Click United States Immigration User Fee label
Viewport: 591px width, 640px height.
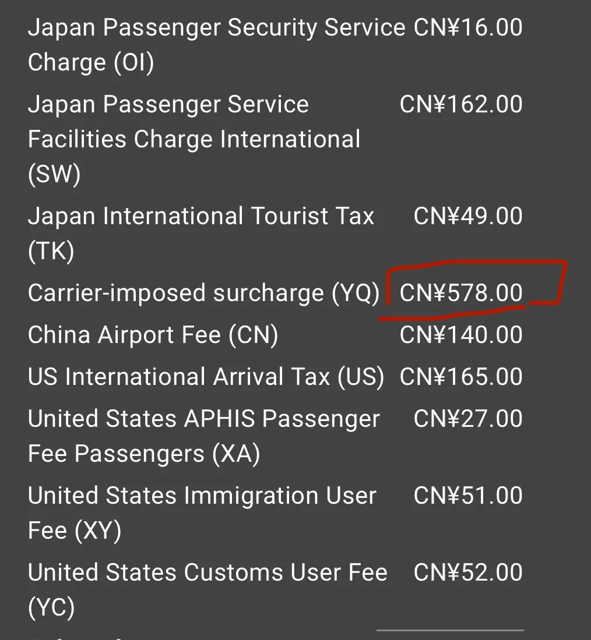(202, 512)
